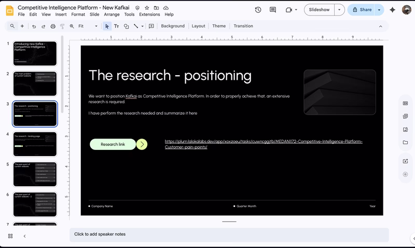Open the Share options dropdown arrow
The width and height of the screenshot is (415, 248).
coord(379,10)
